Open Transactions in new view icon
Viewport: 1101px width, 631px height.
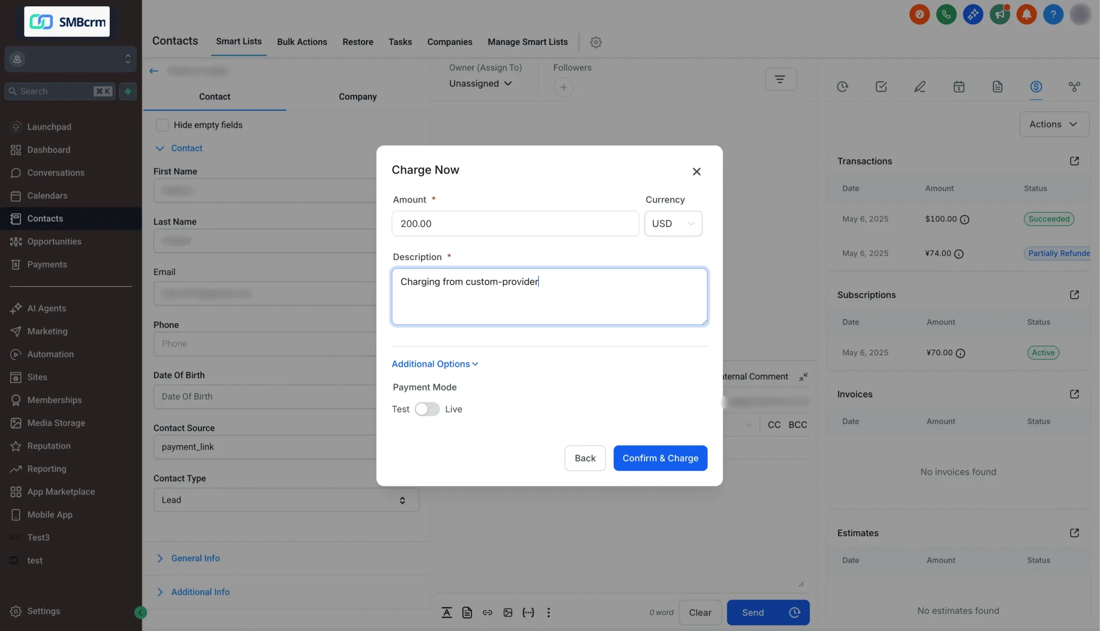point(1074,161)
